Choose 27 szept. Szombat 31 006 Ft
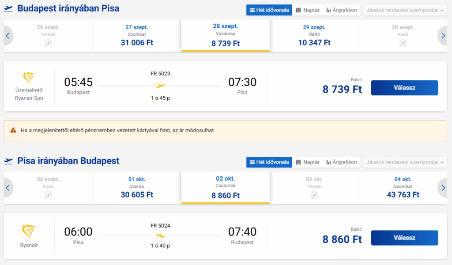Image resolution: width=452 pixels, height=265 pixels. 137,36
